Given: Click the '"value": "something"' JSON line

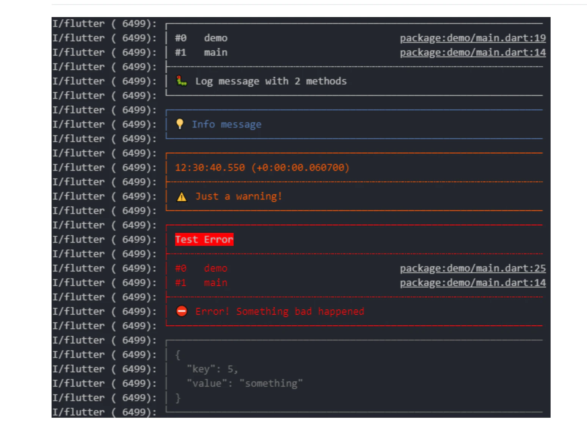Looking at the screenshot, I should pyautogui.click(x=245, y=384).
